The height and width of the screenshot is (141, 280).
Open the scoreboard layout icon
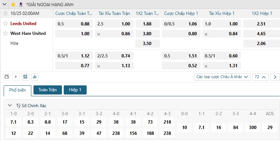[25, 77]
